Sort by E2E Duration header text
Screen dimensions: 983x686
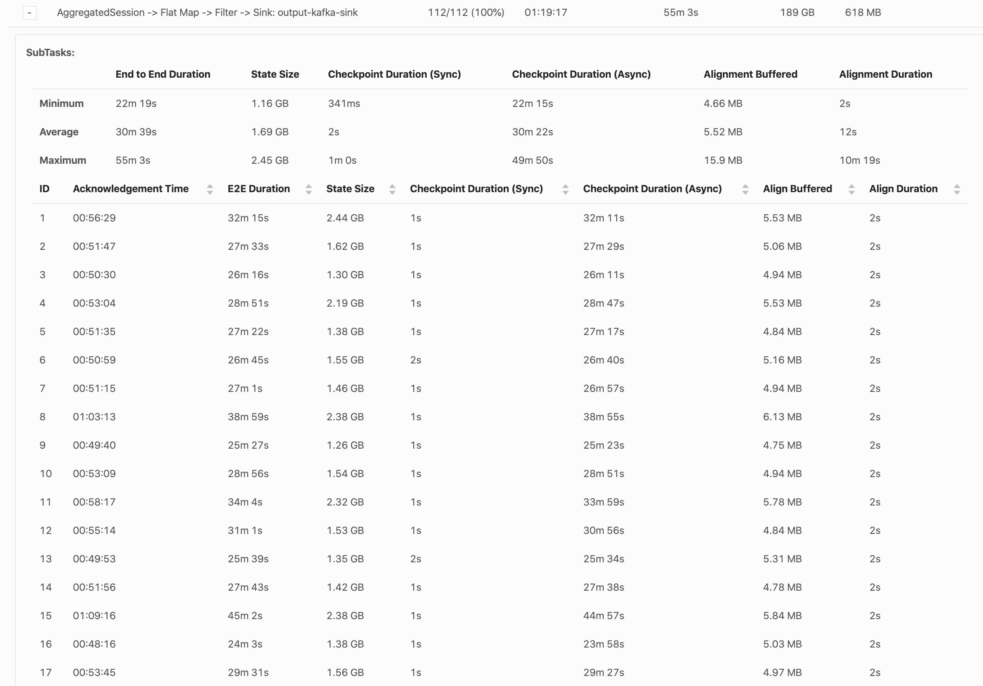pos(259,188)
